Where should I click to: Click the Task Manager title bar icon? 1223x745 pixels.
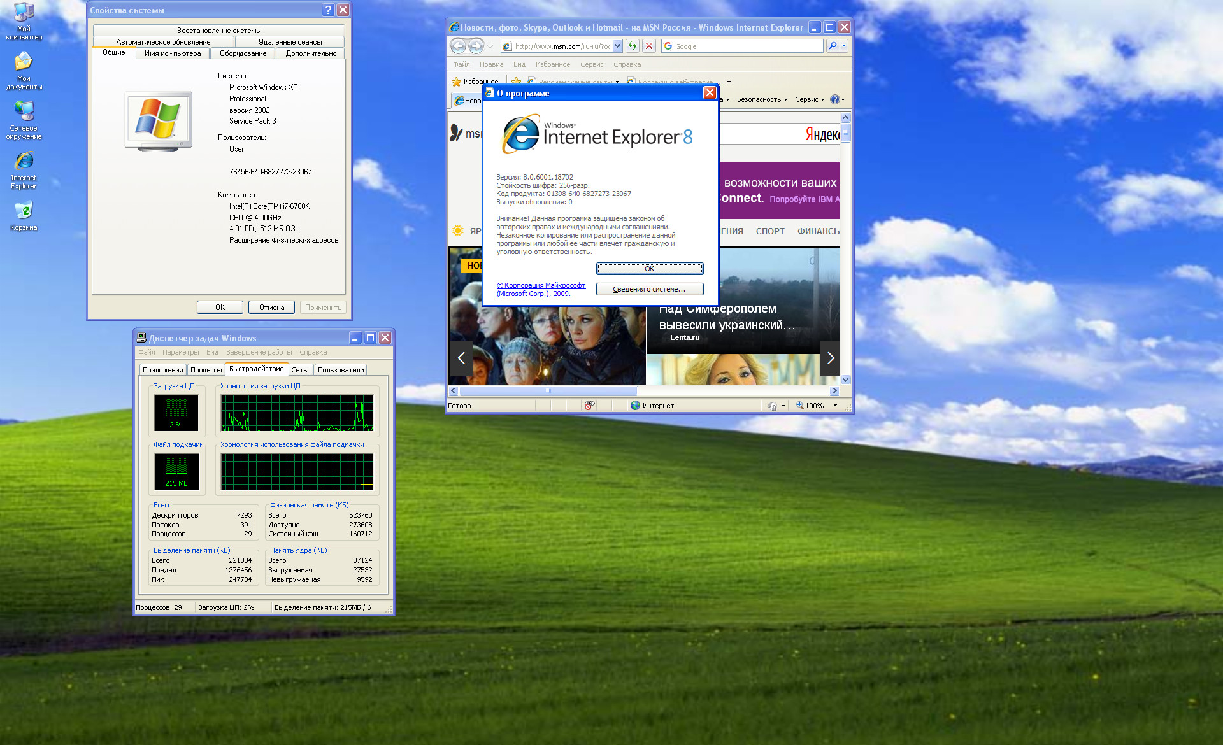[142, 338]
